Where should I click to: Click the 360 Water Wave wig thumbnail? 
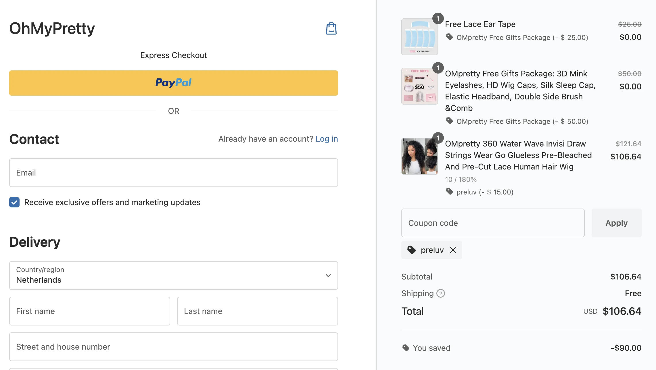[420, 156]
